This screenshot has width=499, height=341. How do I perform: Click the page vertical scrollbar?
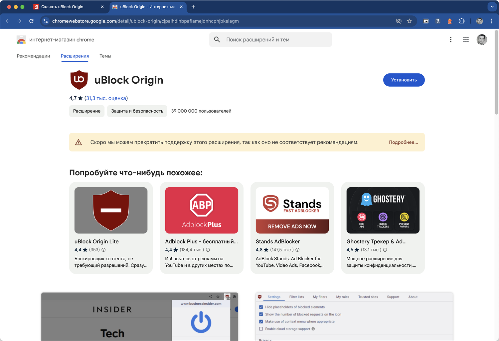(497, 72)
